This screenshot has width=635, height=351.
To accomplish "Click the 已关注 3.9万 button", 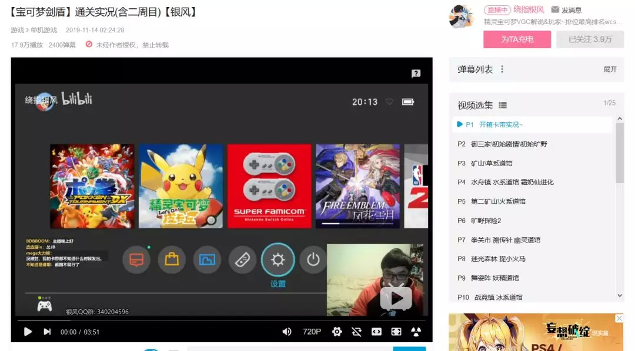I will point(590,39).
